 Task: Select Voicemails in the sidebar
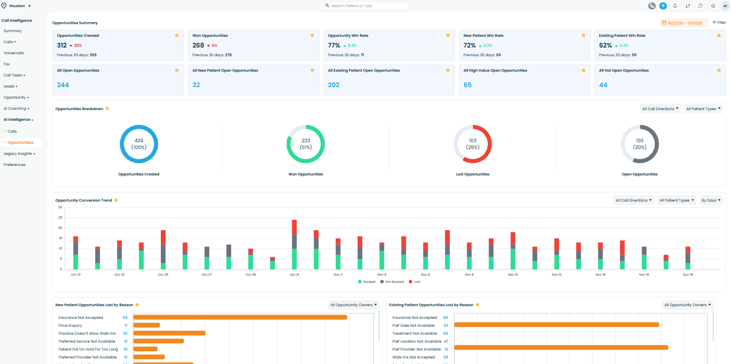[x=14, y=53]
